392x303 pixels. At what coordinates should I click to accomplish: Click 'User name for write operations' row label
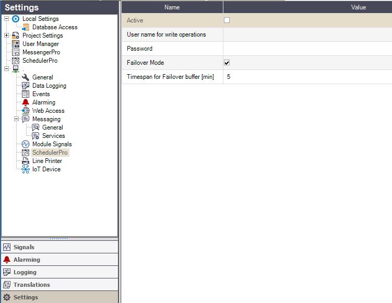[x=167, y=34]
